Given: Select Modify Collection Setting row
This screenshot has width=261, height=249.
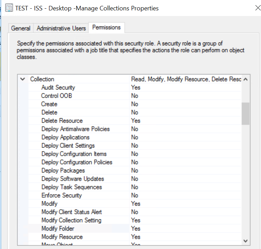Looking at the screenshot, I should click(x=135, y=220).
